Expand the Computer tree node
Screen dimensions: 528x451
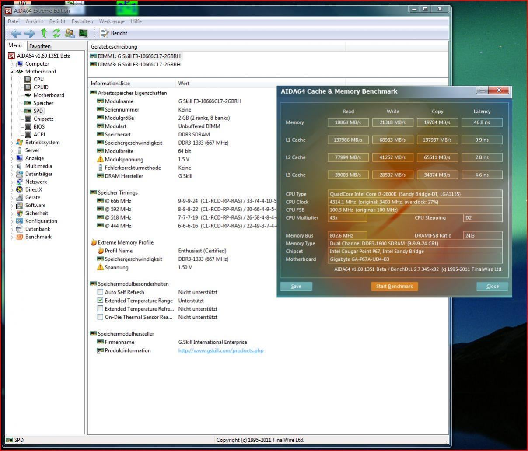12,64
